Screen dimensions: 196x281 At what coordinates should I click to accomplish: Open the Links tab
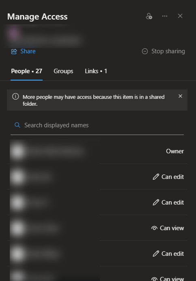(x=96, y=71)
